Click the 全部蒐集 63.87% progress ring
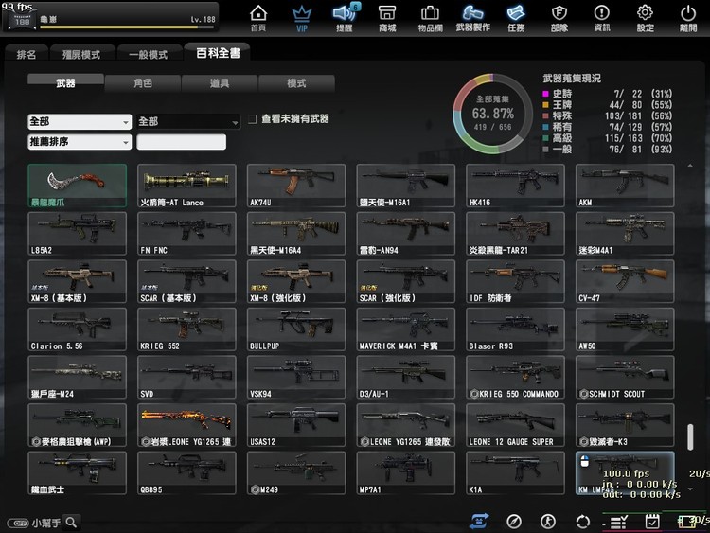Viewport: 710px width, 533px height. pos(492,114)
